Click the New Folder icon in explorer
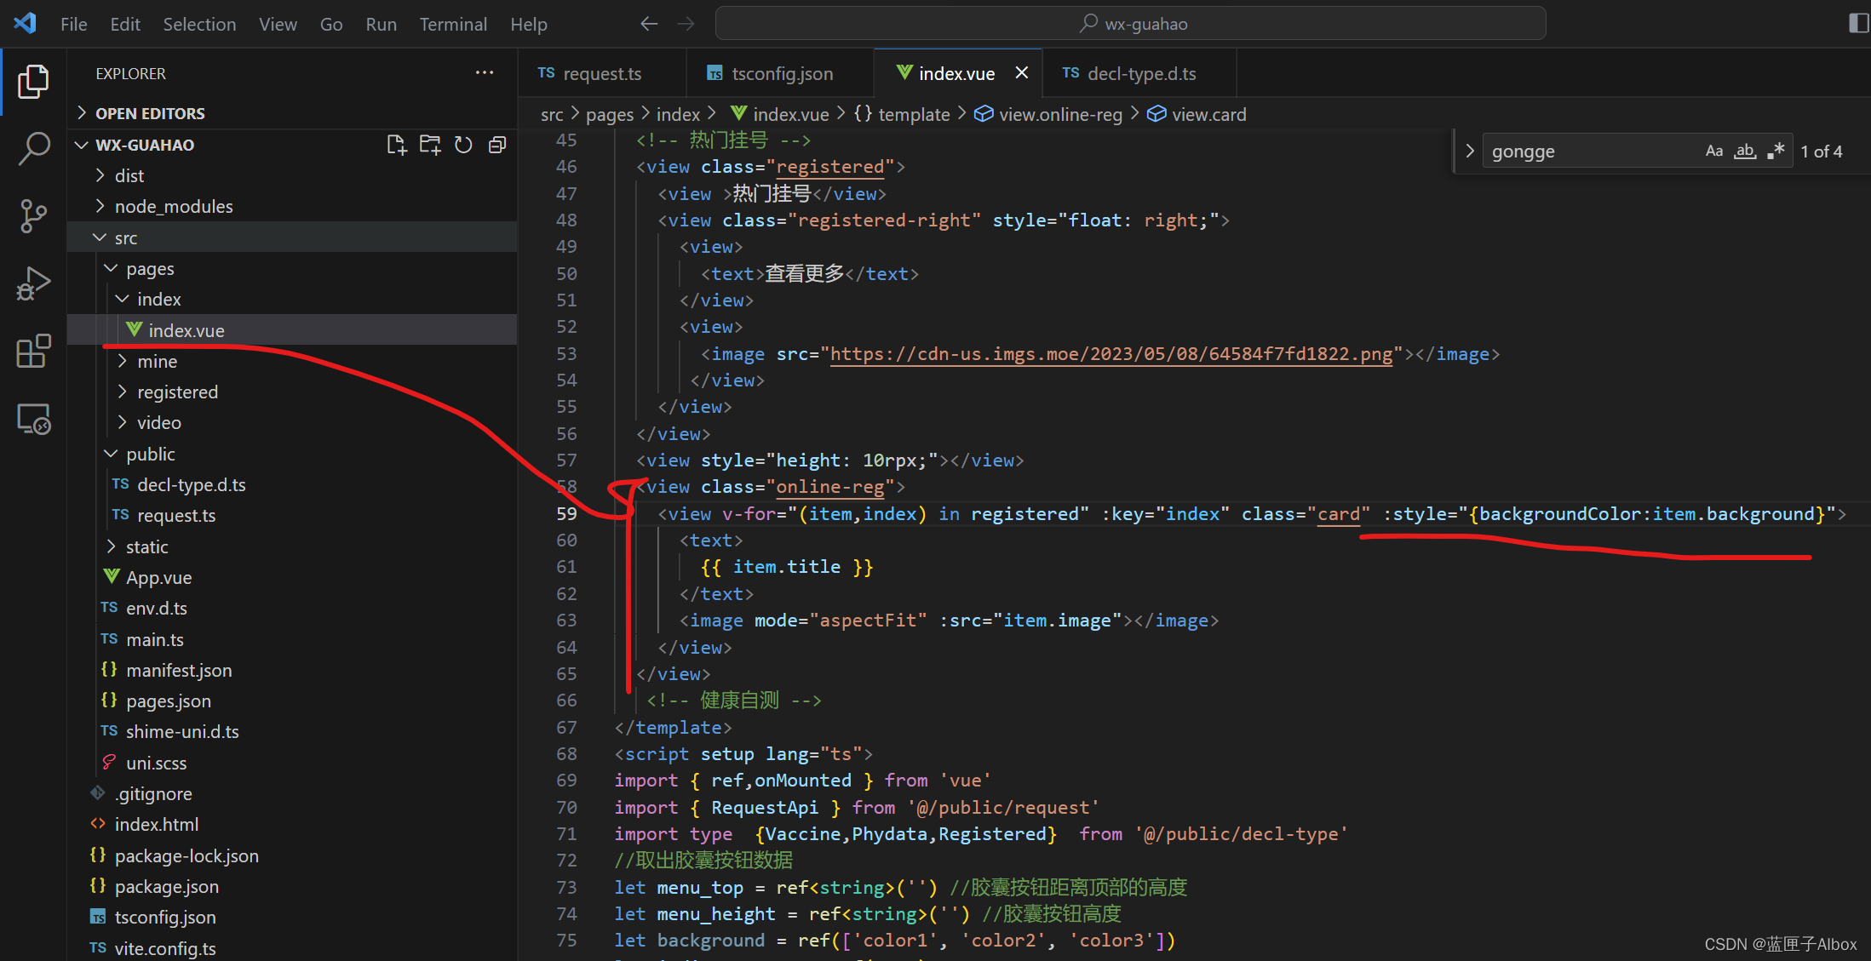 pos(430,145)
